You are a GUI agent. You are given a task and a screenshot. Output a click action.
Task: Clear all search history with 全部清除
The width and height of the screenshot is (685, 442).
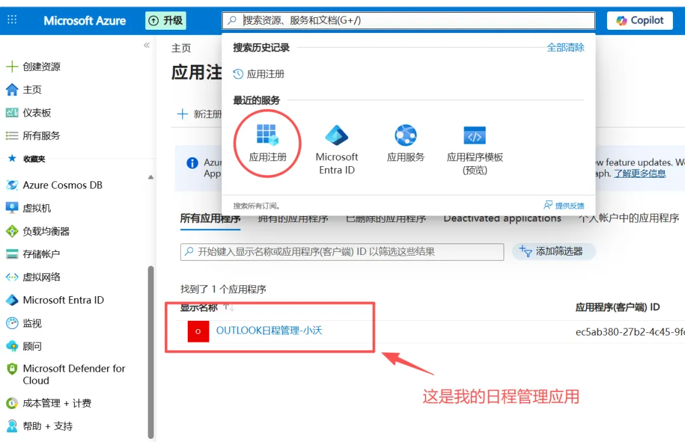click(x=565, y=47)
